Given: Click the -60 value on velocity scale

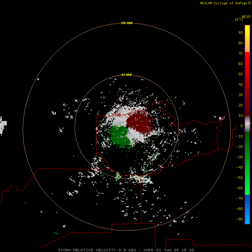Looking at the screenshot, I should click(x=239, y=188).
